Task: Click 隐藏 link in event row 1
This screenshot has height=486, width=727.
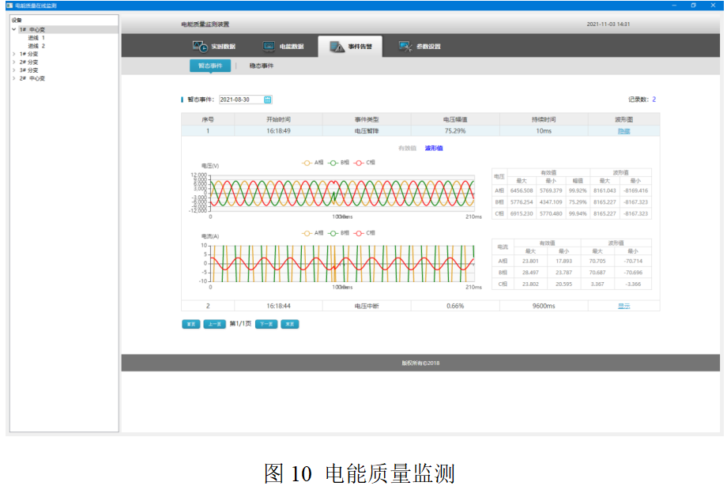Action: point(623,131)
